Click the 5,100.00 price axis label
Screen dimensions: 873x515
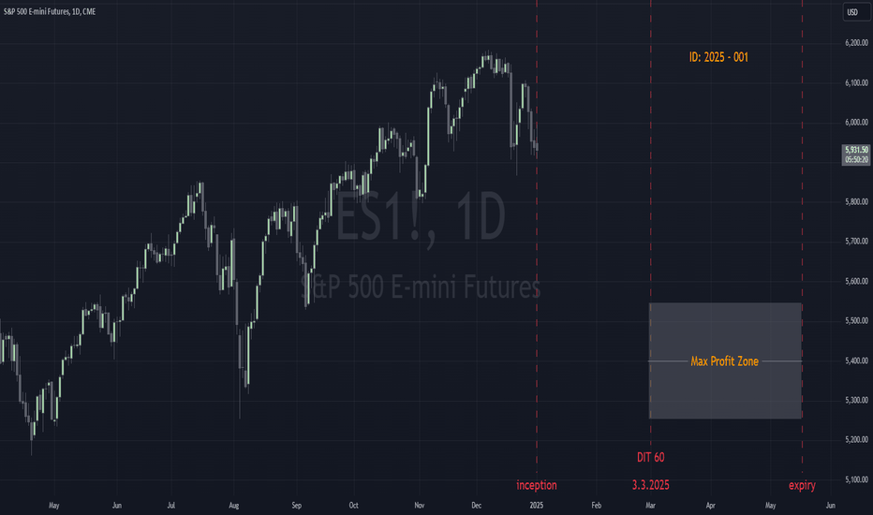[x=856, y=479]
